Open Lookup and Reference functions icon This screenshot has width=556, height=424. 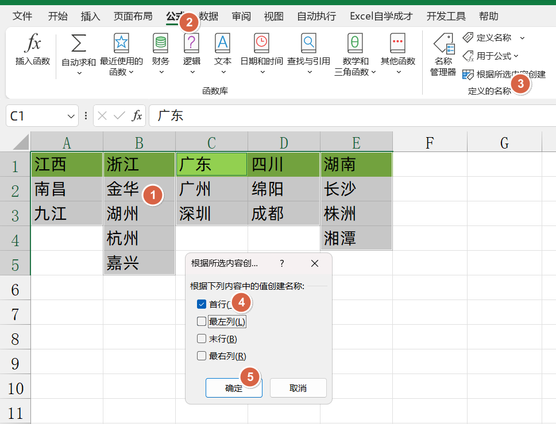[x=308, y=43]
